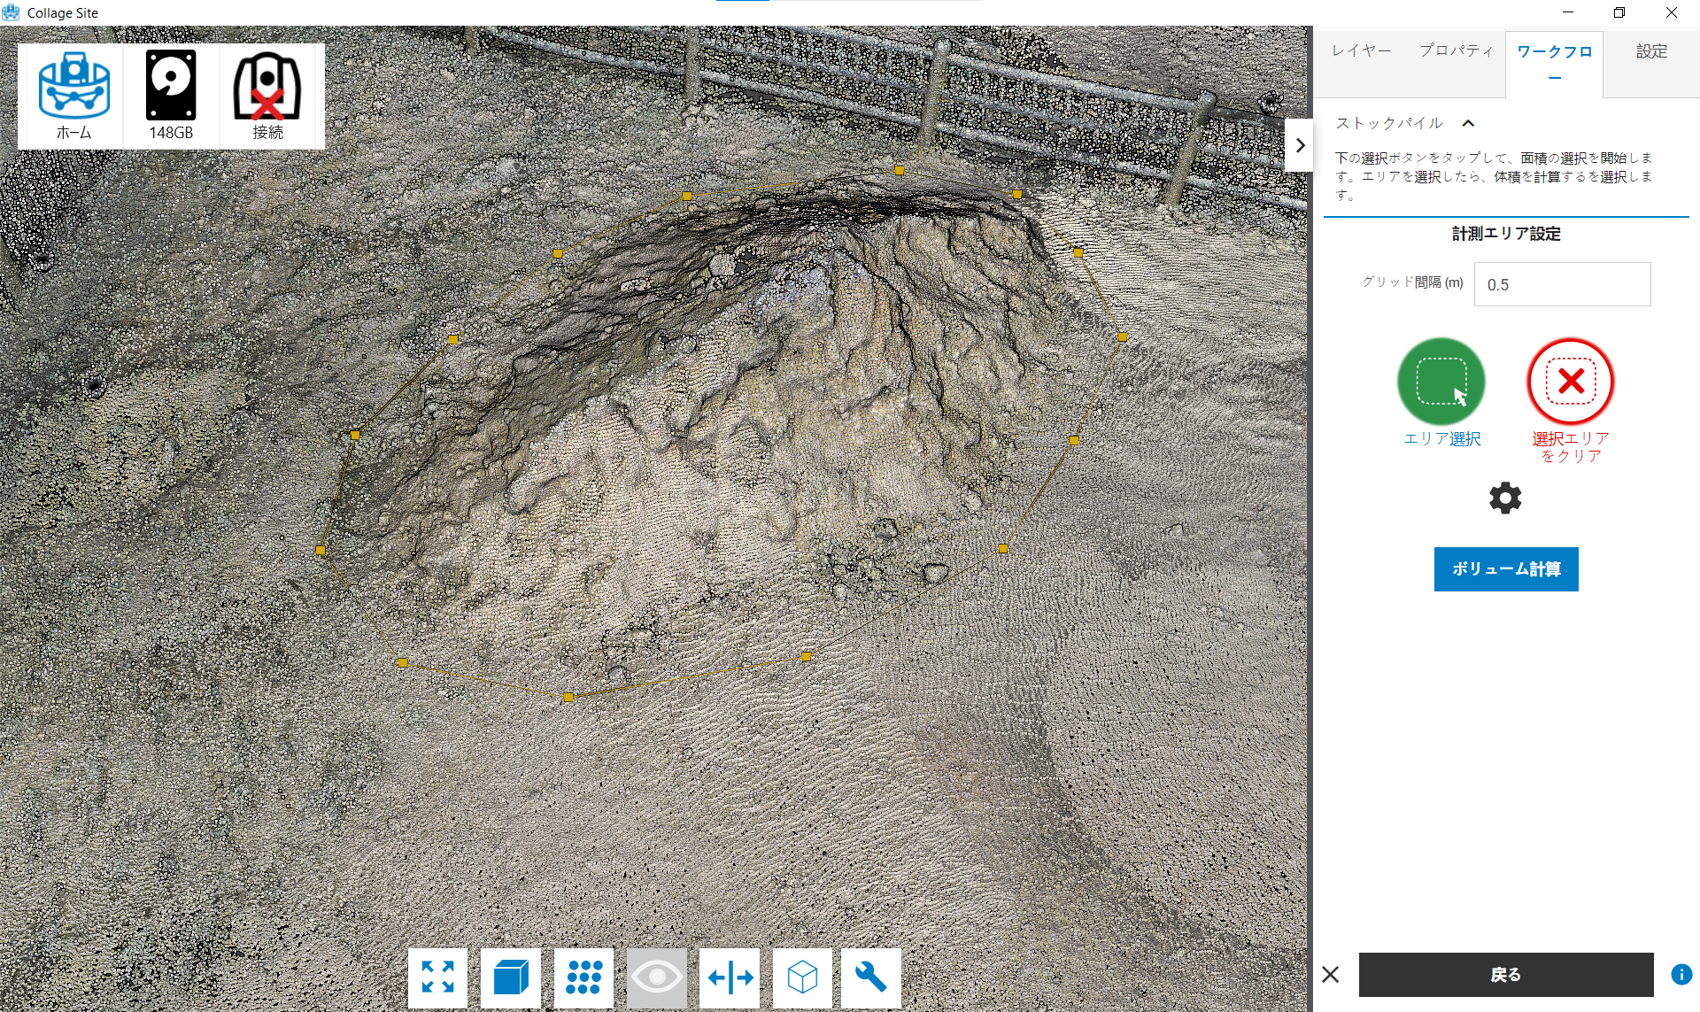Clear selection with red 選択エリアをクリア button
Image resolution: width=1700 pixels, height=1012 pixels.
1571,382
